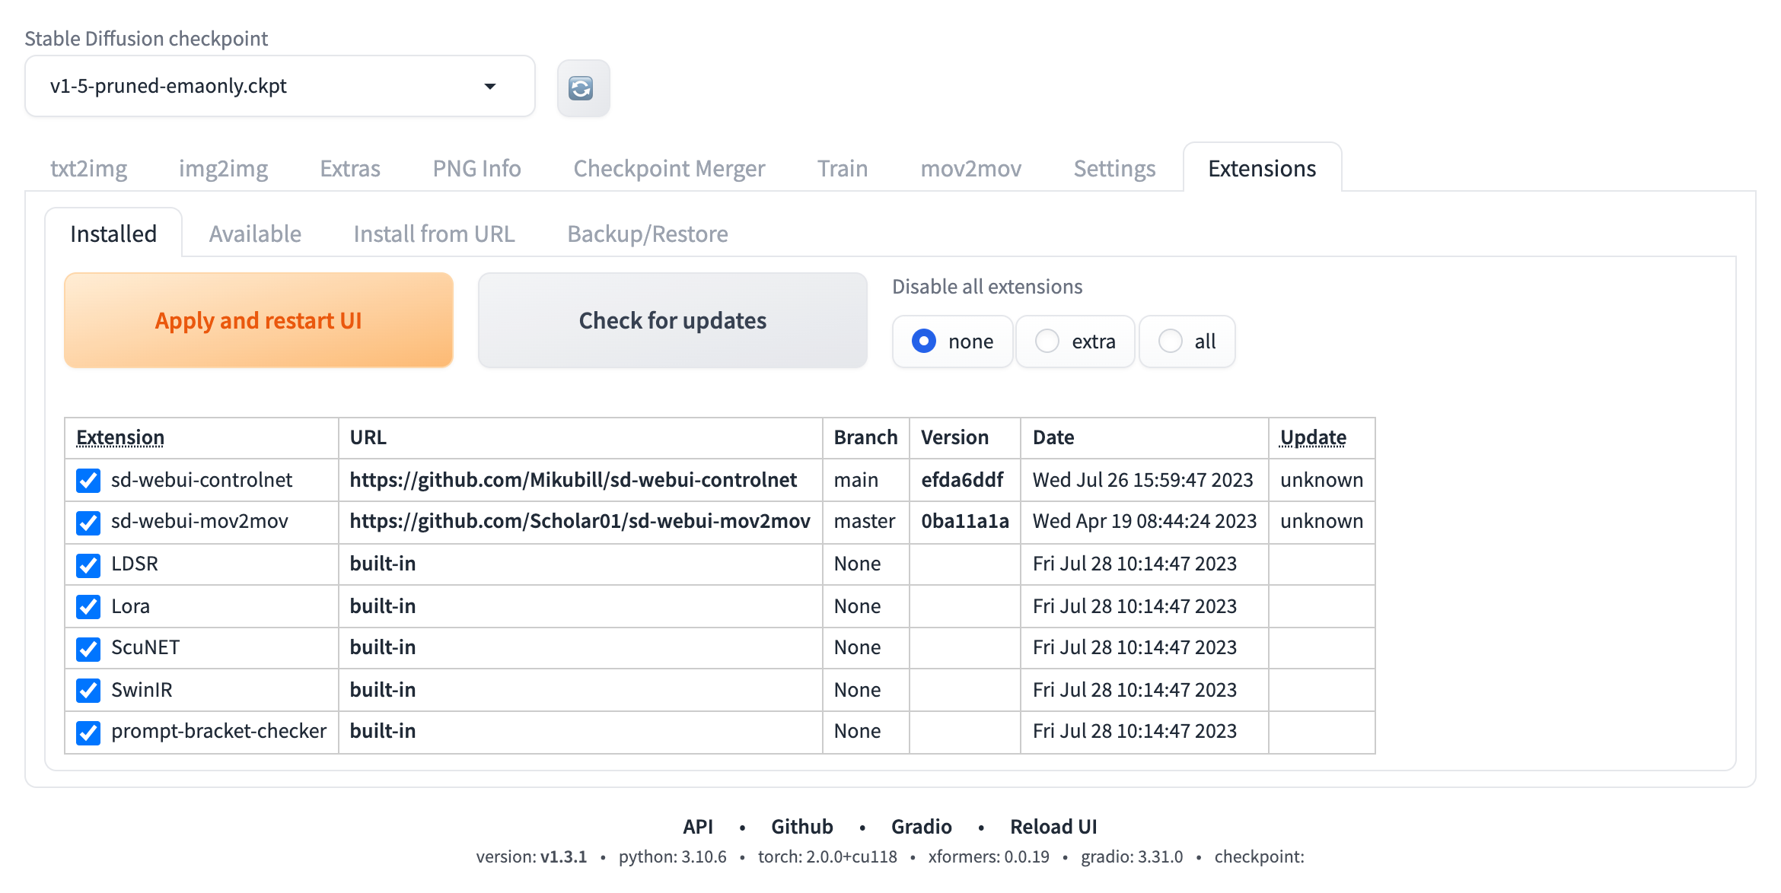Image resolution: width=1781 pixels, height=893 pixels.
Task: Click Check for updates button
Action: (x=672, y=320)
